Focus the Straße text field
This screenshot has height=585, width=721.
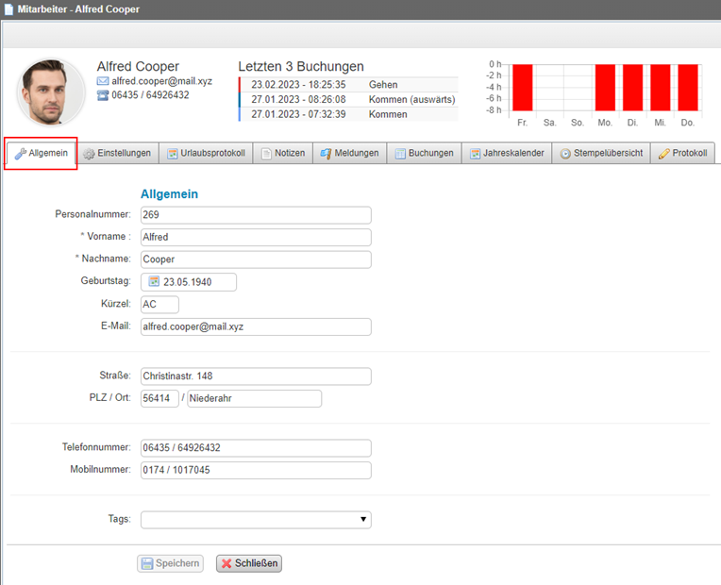pos(256,376)
